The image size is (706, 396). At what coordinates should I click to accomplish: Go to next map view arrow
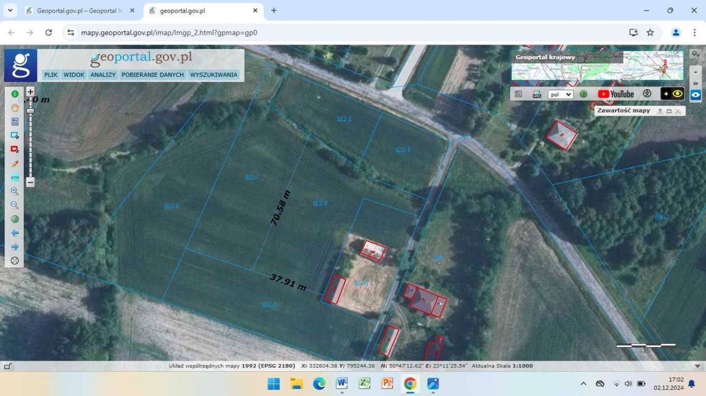pos(15,247)
